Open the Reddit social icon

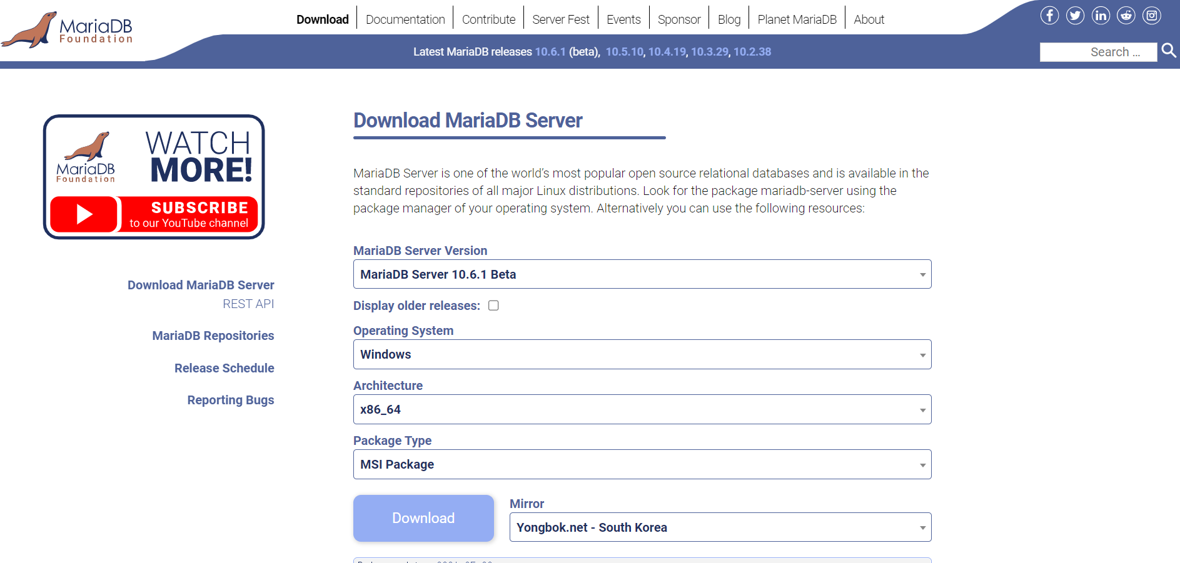point(1126,15)
